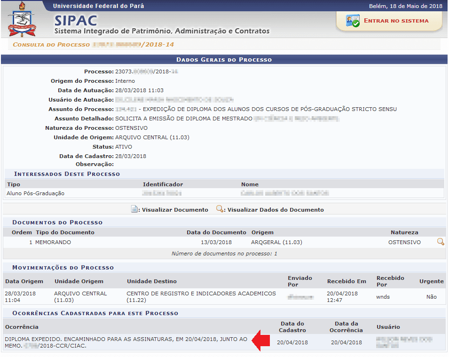Click the Unidade Destino column header
Viewport: 449px width, 357px height.
[151, 281]
